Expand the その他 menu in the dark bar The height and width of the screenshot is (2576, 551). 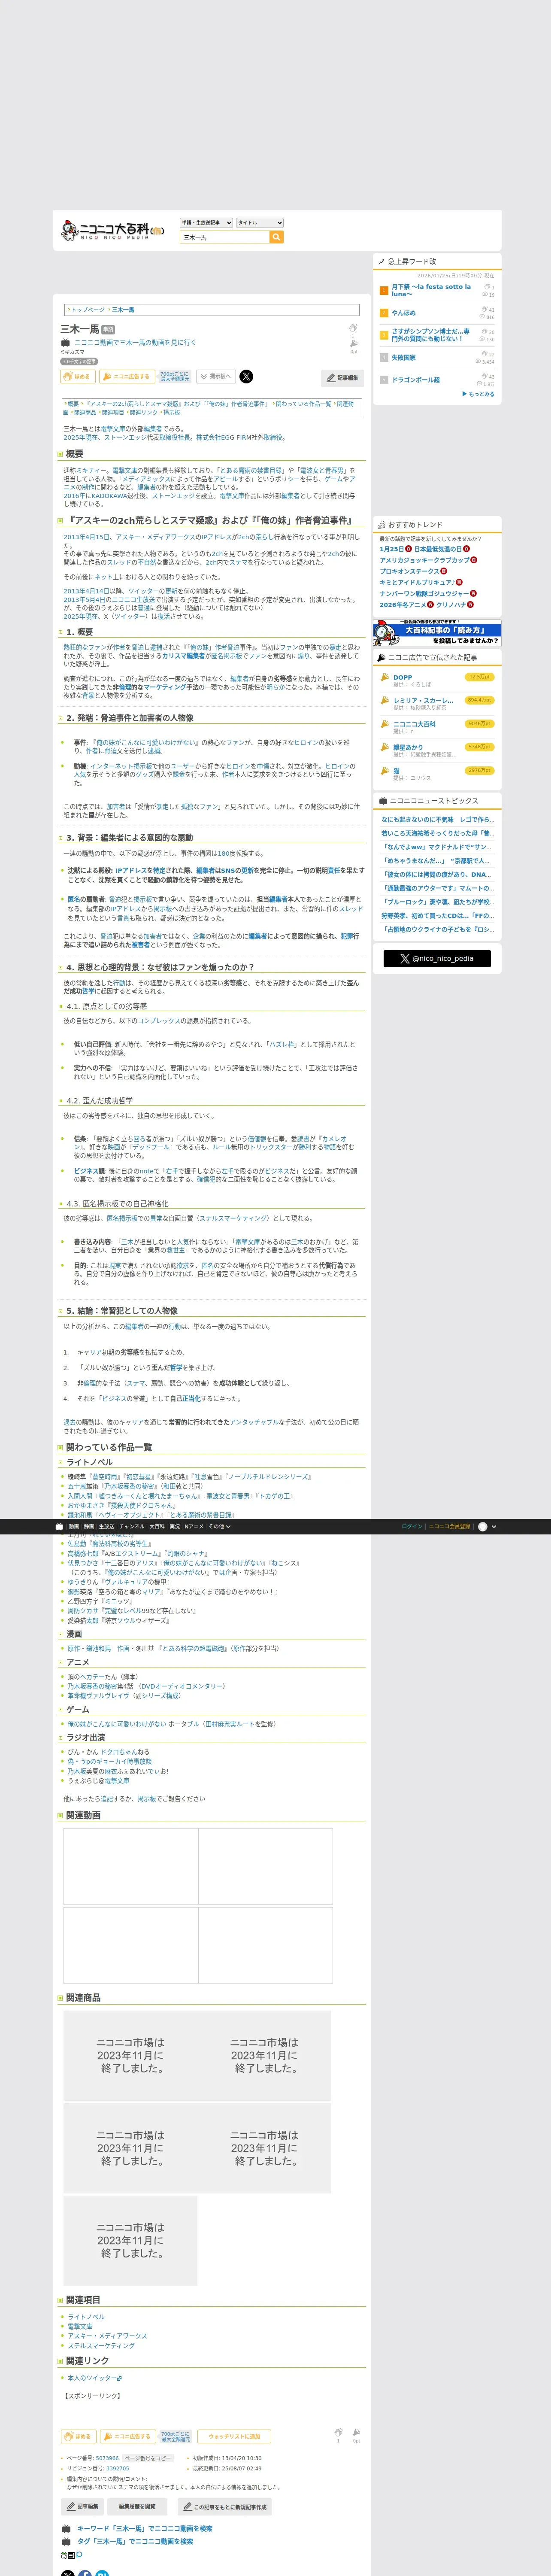click(x=219, y=1527)
